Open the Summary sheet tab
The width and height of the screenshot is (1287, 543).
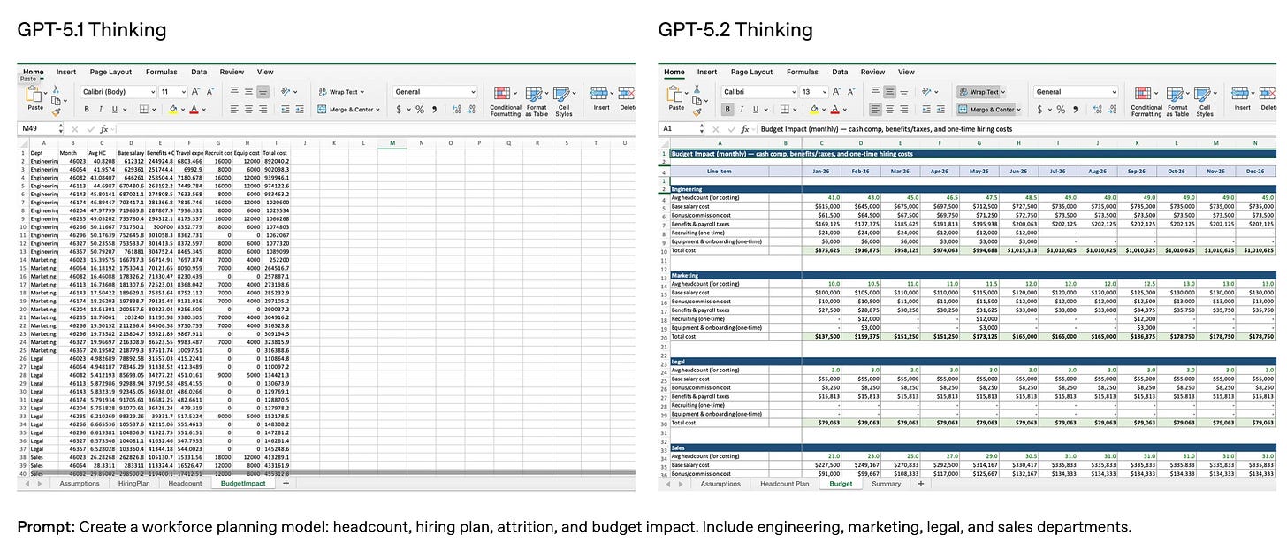(887, 484)
